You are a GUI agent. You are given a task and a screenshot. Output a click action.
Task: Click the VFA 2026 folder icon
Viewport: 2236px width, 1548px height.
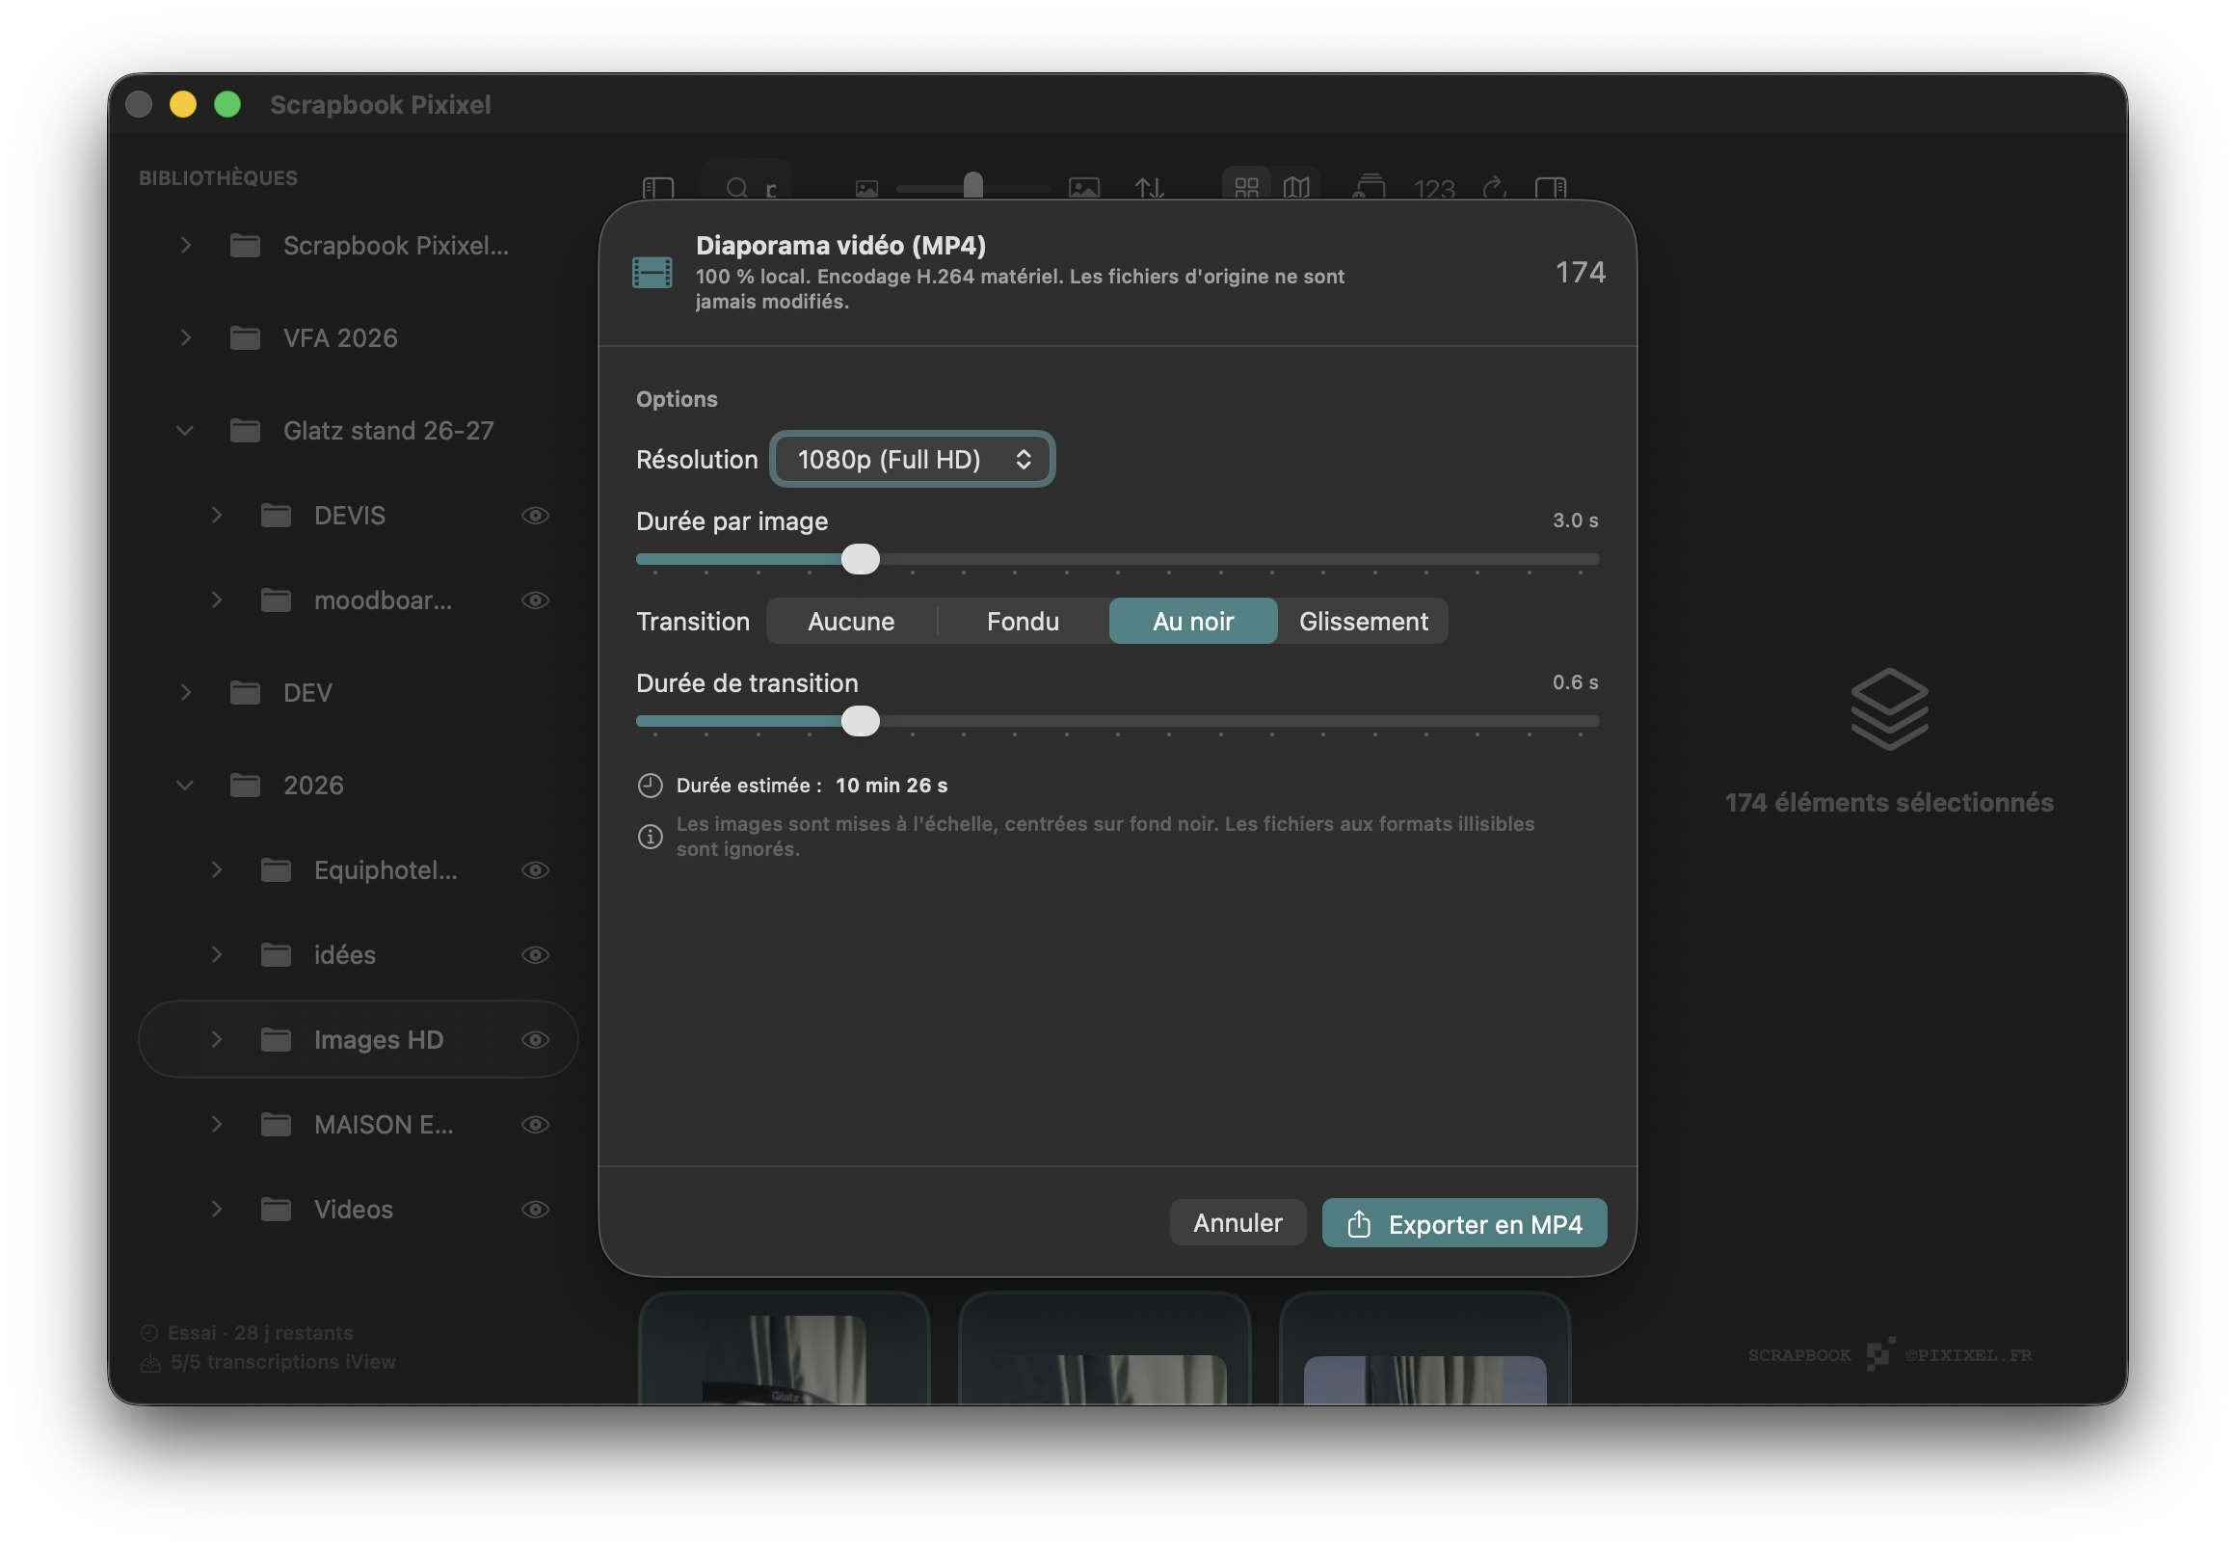(246, 337)
